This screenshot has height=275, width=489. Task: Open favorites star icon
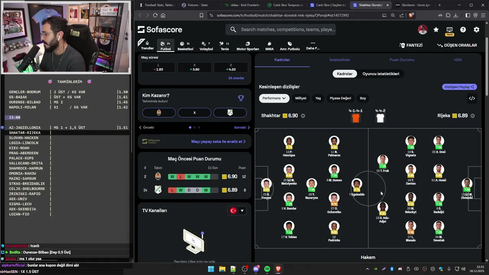pyautogui.click(x=436, y=30)
